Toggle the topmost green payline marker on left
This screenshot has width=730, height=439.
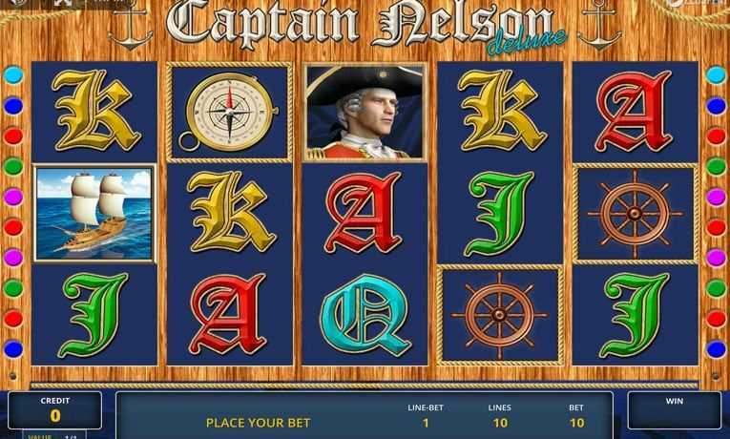[13, 166]
